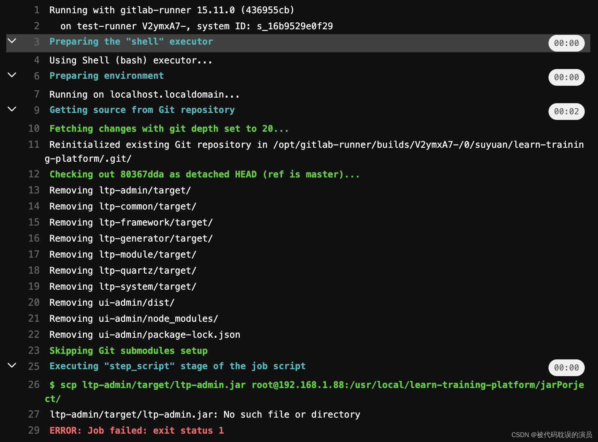This screenshot has height=442, width=598.
Task: Click the 00:02 duration badge
Action: pos(566,112)
